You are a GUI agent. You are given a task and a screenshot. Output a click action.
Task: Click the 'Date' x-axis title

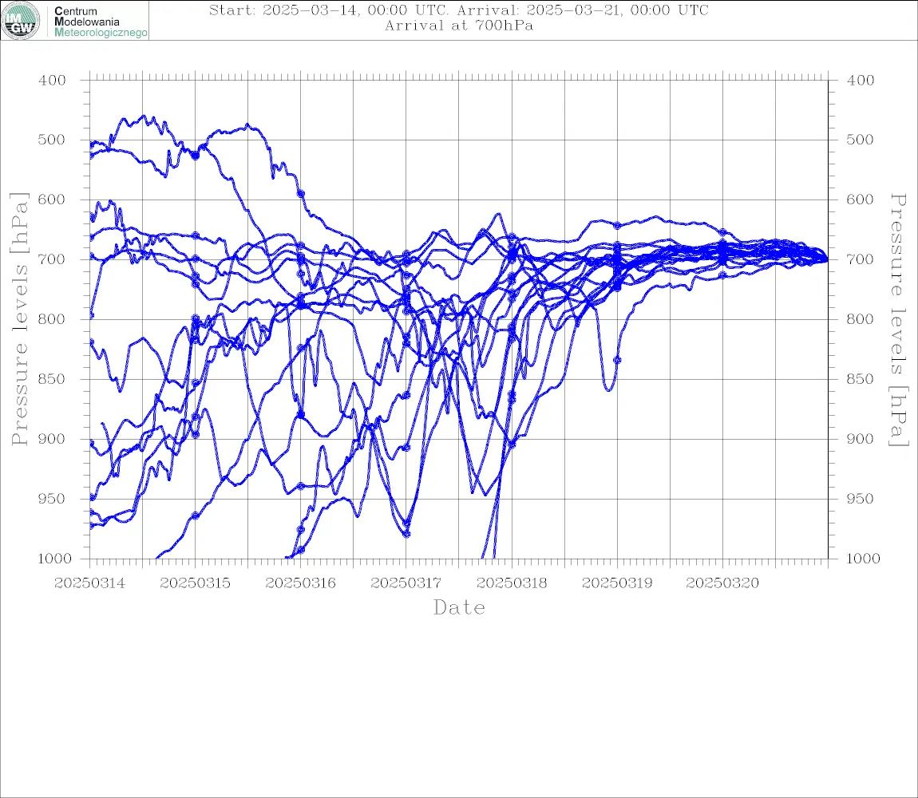click(459, 608)
